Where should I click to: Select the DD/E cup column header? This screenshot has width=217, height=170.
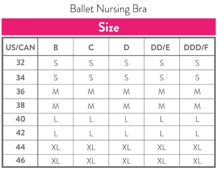161,47
